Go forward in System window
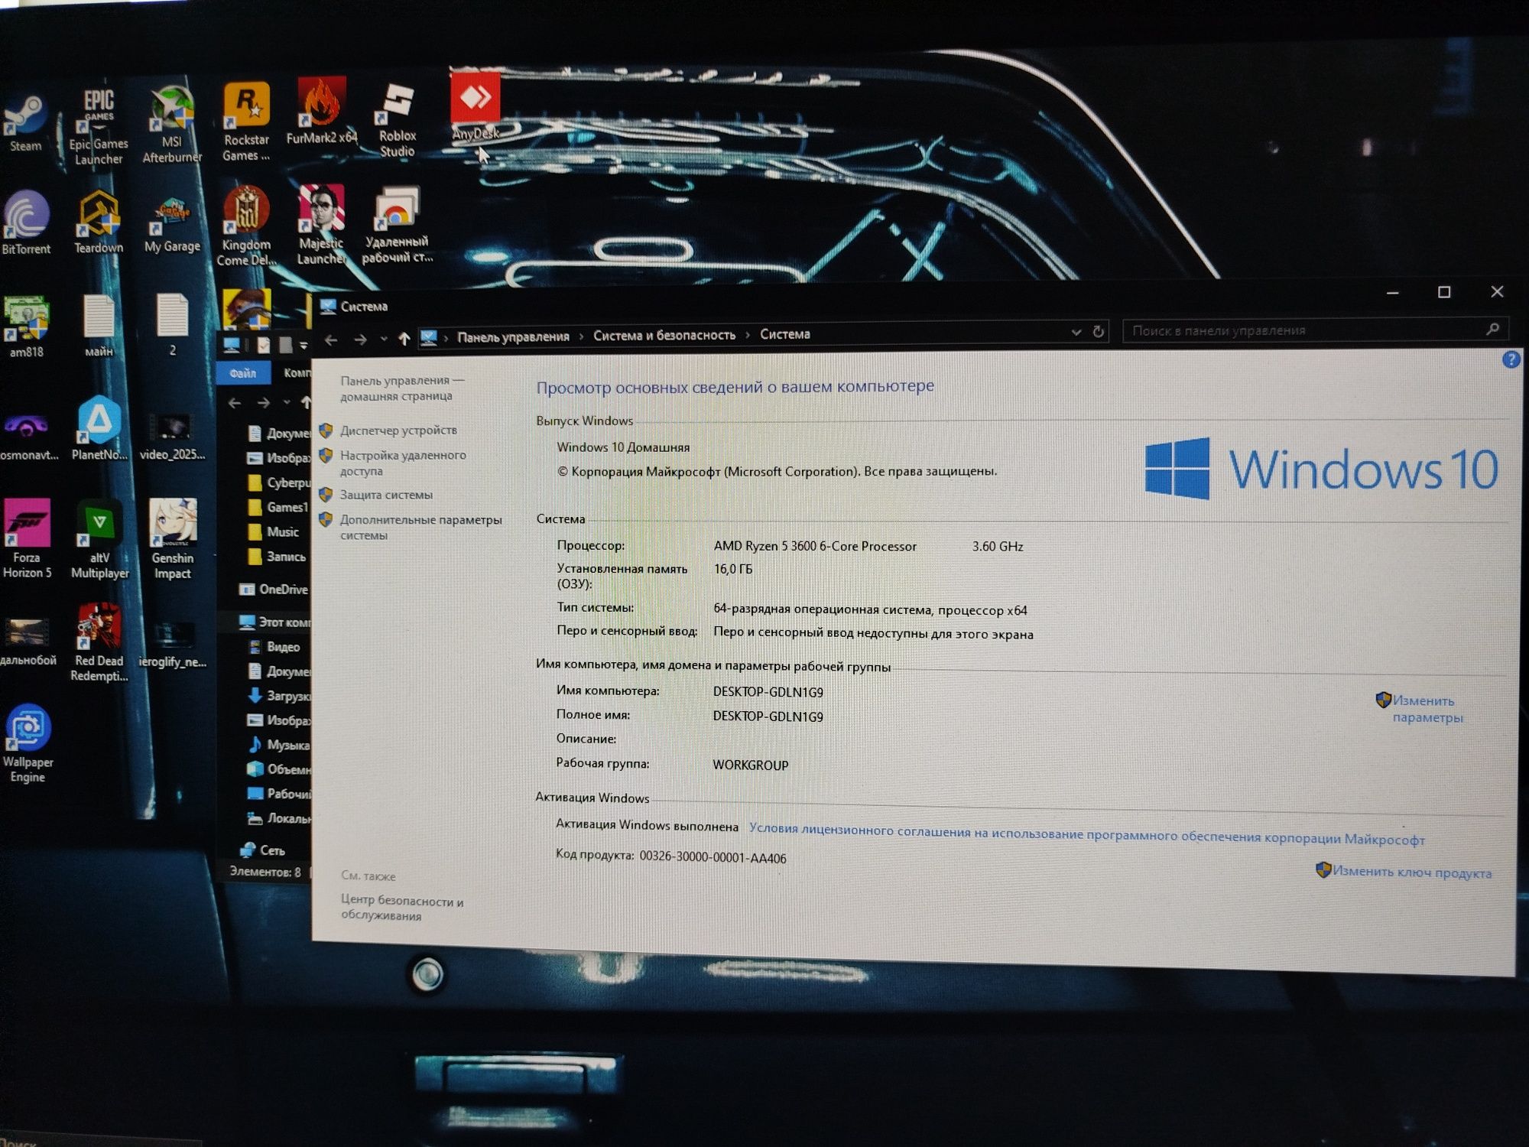The height and width of the screenshot is (1147, 1529). (x=360, y=340)
